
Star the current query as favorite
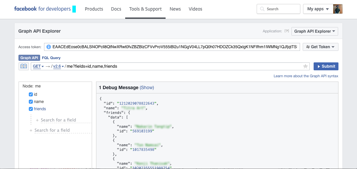pyautogui.click(x=305, y=66)
